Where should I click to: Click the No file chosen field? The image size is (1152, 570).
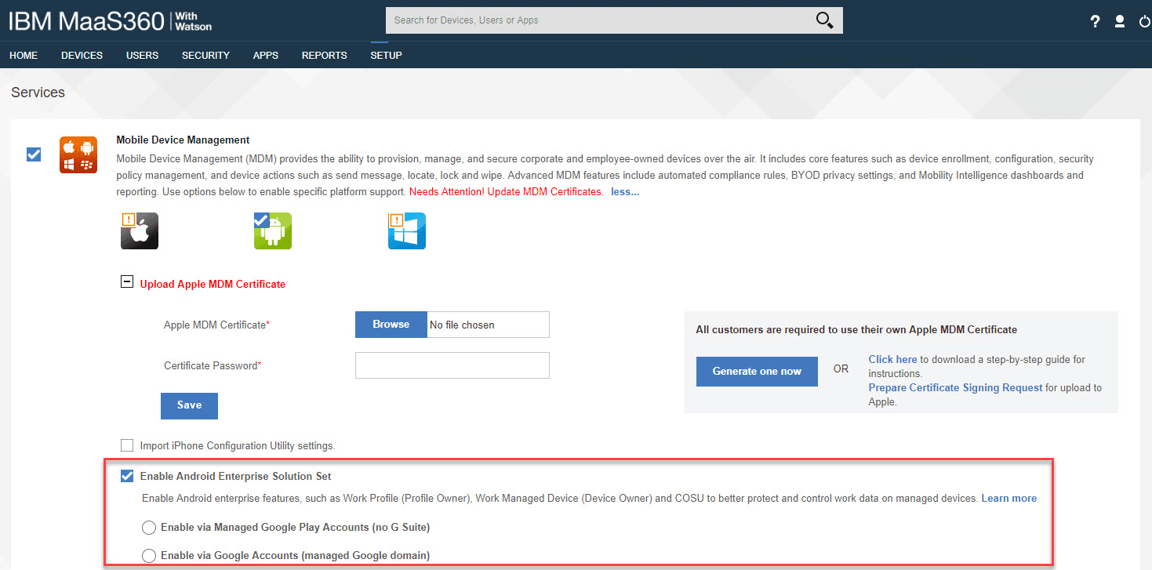click(488, 325)
